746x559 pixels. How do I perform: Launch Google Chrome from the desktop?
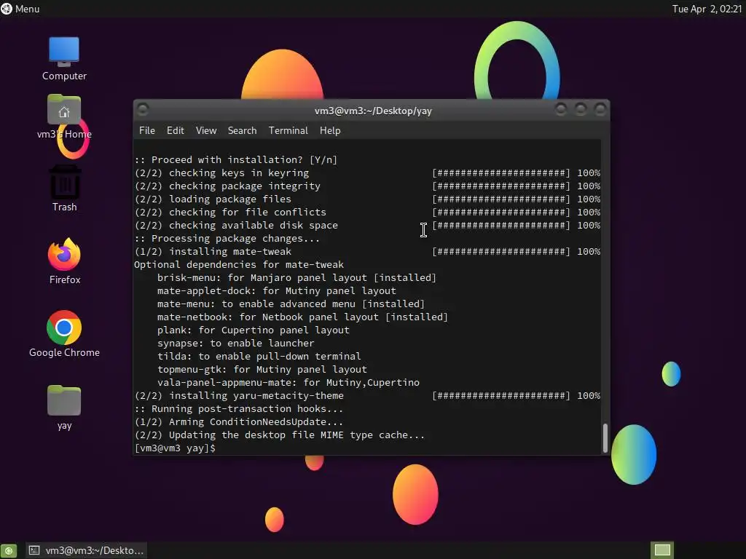(64, 333)
